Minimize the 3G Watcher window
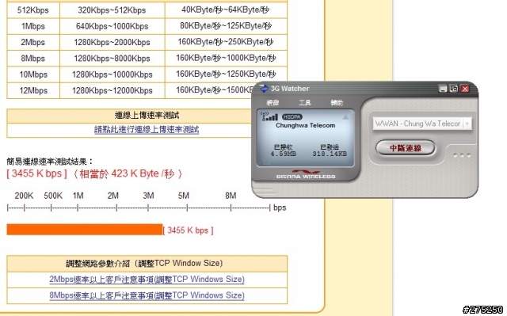Viewport: 507px width, 316px height. (443, 89)
